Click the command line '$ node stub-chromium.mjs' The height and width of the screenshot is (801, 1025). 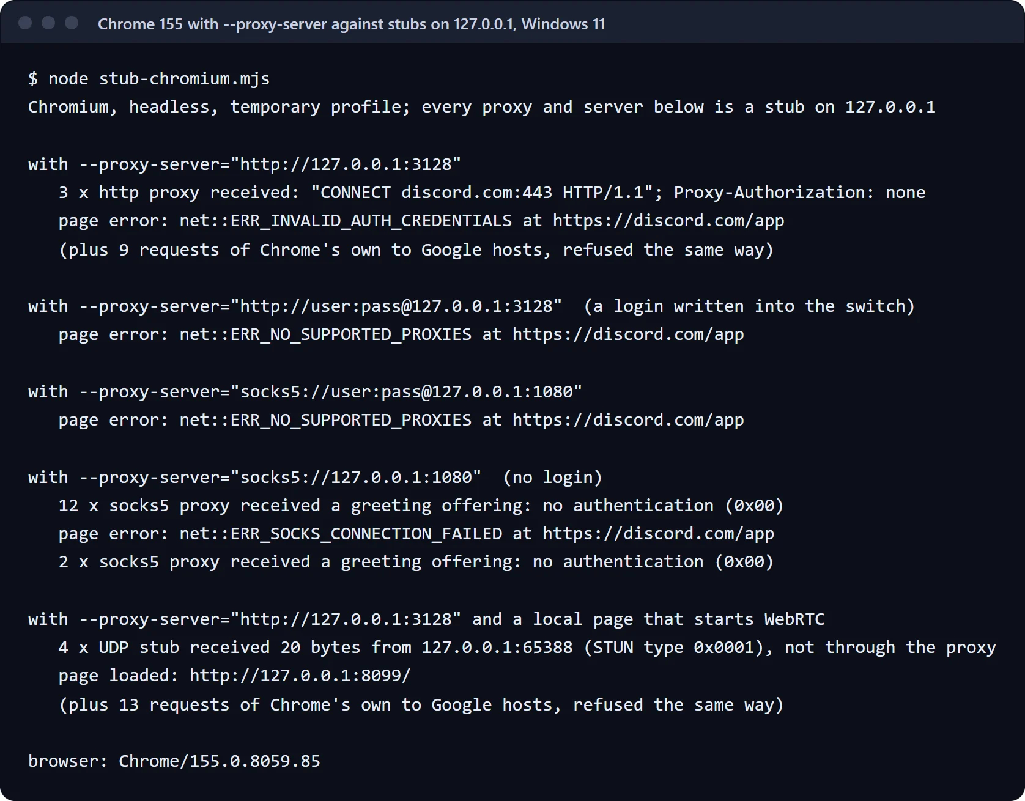[x=149, y=79]
